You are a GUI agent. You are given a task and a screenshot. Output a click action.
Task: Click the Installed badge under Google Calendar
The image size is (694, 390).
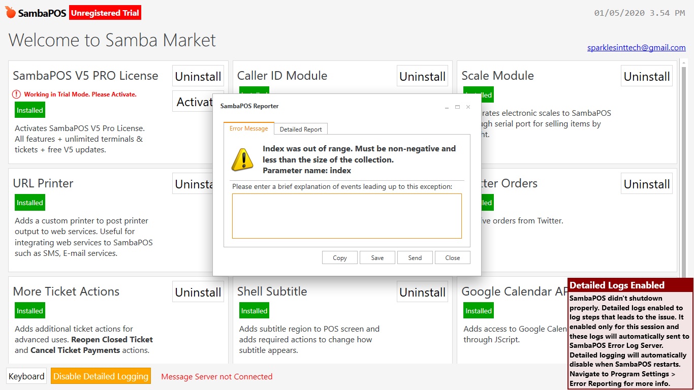pyautogui.click(x=479, y=311)
